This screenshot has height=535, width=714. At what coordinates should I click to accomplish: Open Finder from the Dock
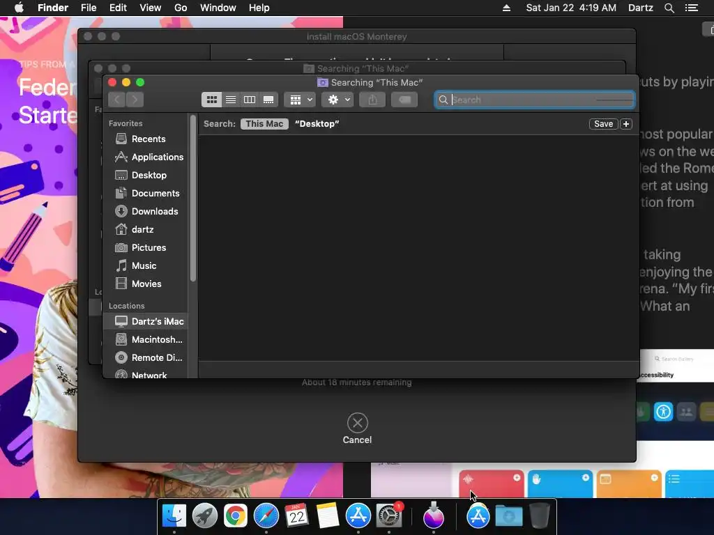pyautogui.click(x=174, y=516)
